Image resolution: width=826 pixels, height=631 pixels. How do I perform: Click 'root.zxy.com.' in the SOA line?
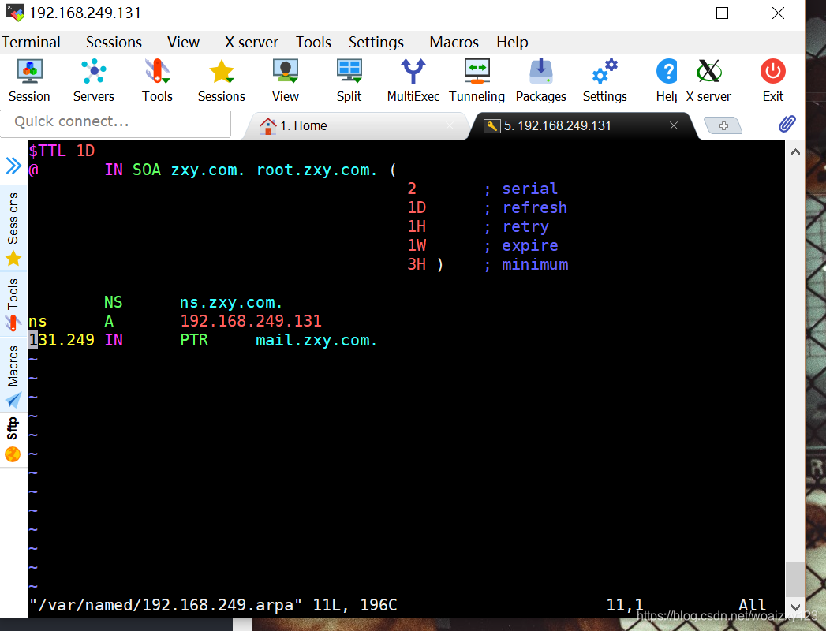316,170
